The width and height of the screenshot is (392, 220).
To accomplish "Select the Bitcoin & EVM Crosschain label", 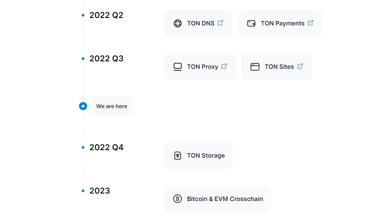I will pyautogui.click(x=225, y=199).
